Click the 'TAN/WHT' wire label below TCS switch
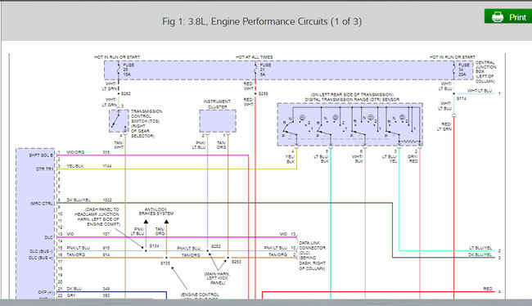The height and width of the screenshot is (306, 532). (119, 145)
